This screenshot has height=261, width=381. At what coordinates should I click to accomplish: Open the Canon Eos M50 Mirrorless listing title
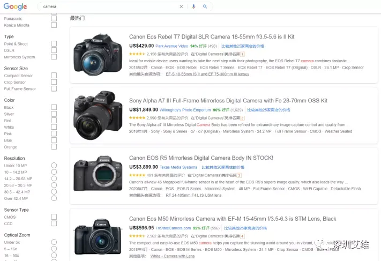(x=233, y=219)
